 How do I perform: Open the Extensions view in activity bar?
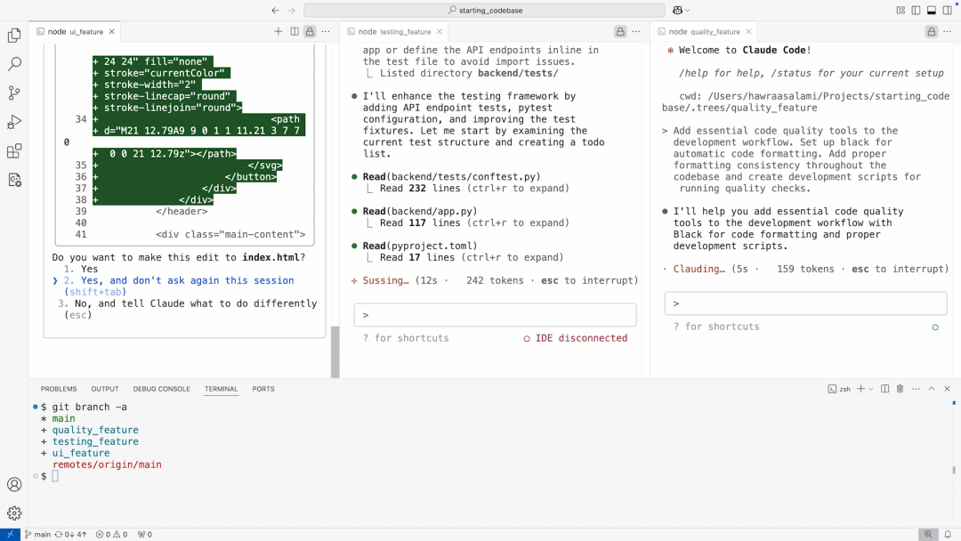[14, 151]
